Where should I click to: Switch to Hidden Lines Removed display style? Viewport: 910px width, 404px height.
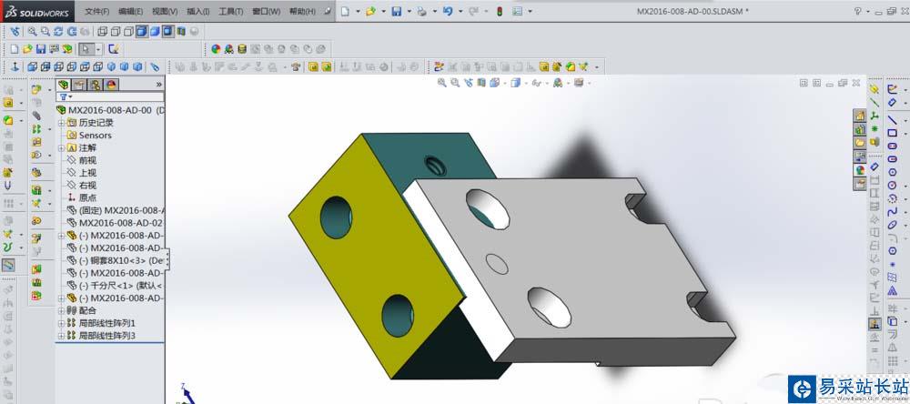[x=128, y=31]
